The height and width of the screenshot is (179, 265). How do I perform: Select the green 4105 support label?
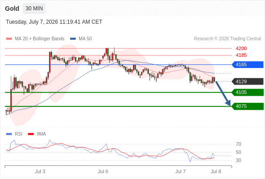pos(247,93)
